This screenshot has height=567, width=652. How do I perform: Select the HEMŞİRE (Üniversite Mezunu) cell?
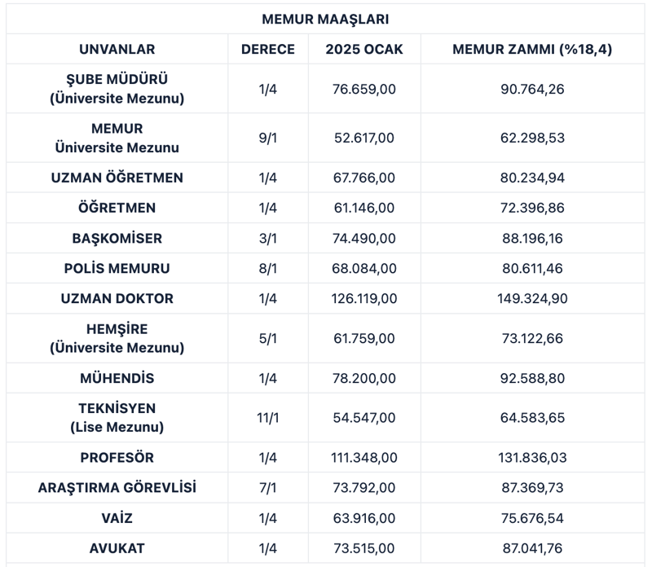[117, 338]
